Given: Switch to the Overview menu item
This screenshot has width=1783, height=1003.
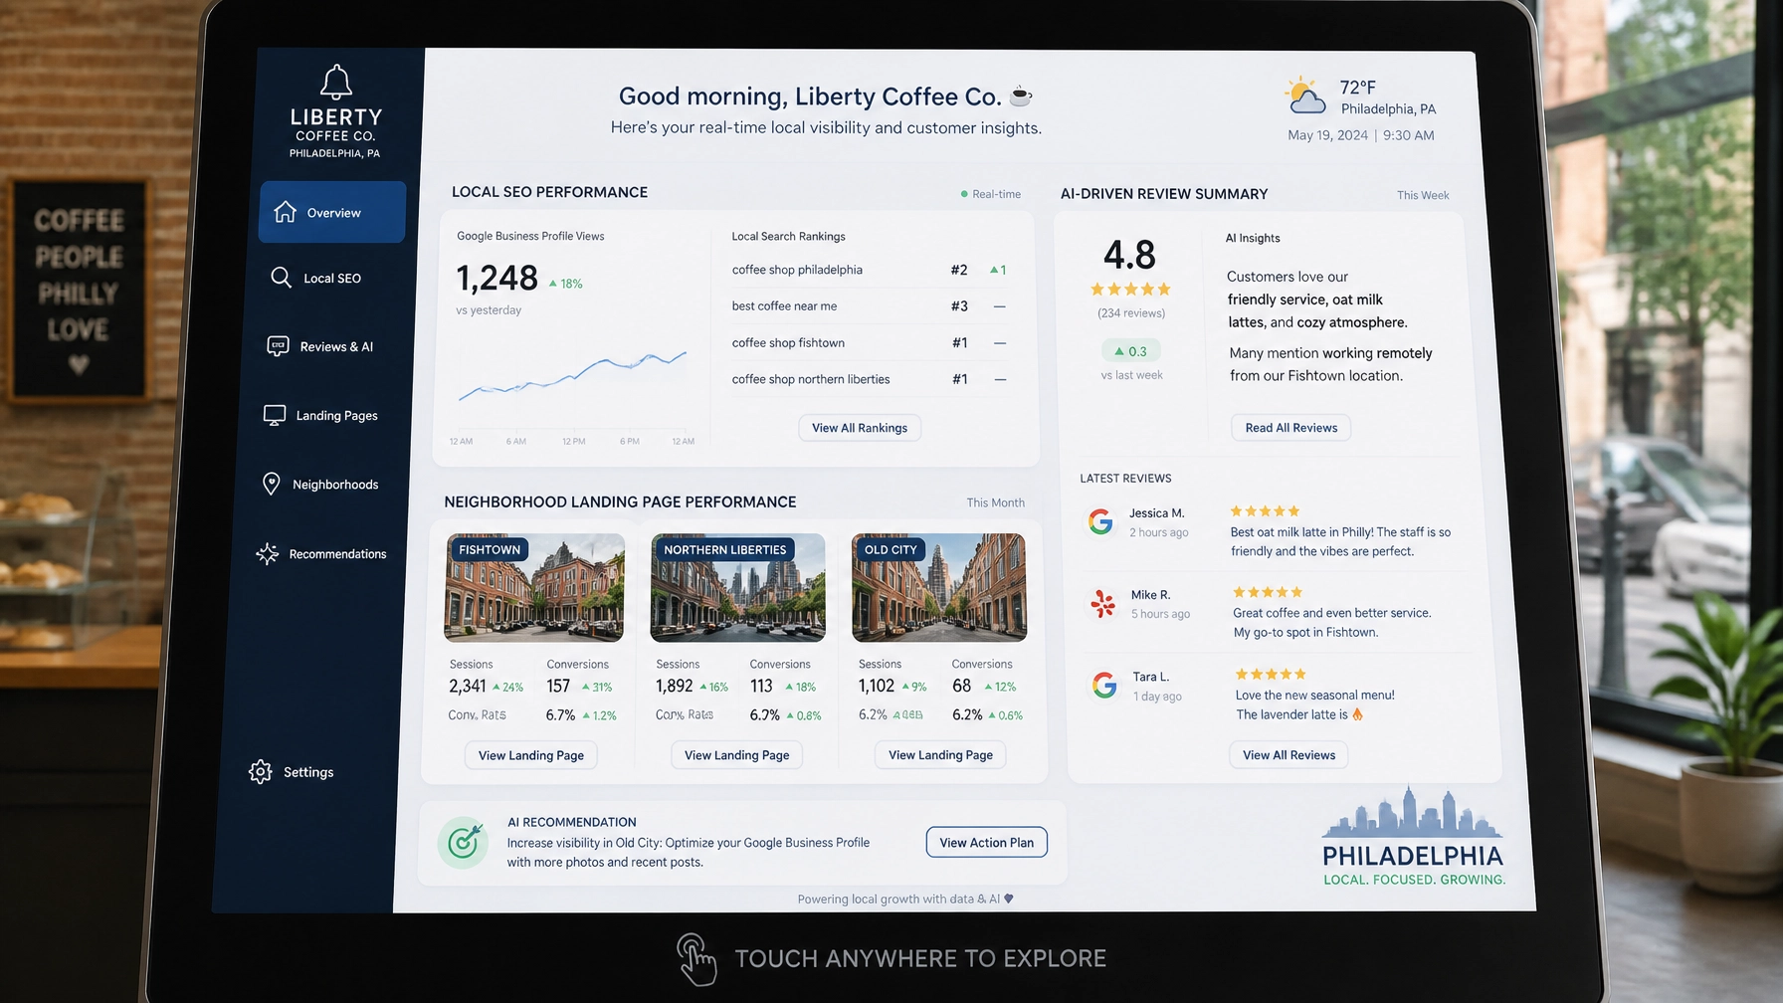Looking at the screenshot, I should click(332, 212).
